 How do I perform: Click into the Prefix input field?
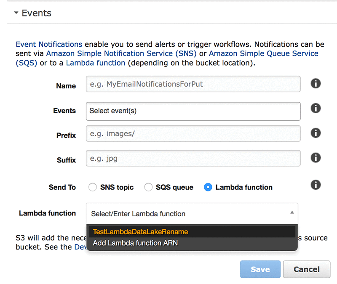pos(193,134)
